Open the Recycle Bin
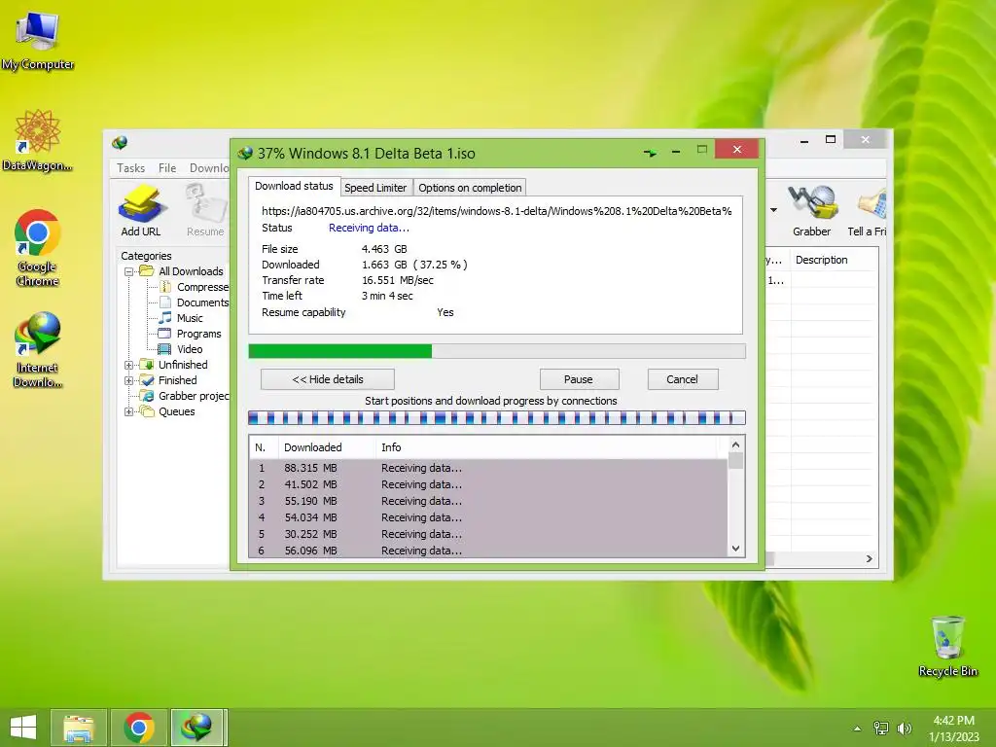The image size is (996, 747). [947, 646]
